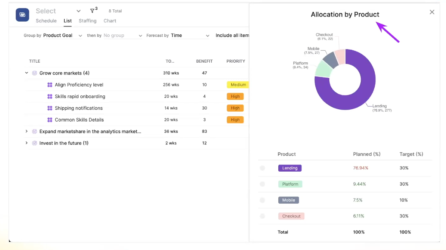Click item icon beside Common Skills Details
The height and width of the screenshot is (250, 446).
pyautogui.click(x=50, y=120)
